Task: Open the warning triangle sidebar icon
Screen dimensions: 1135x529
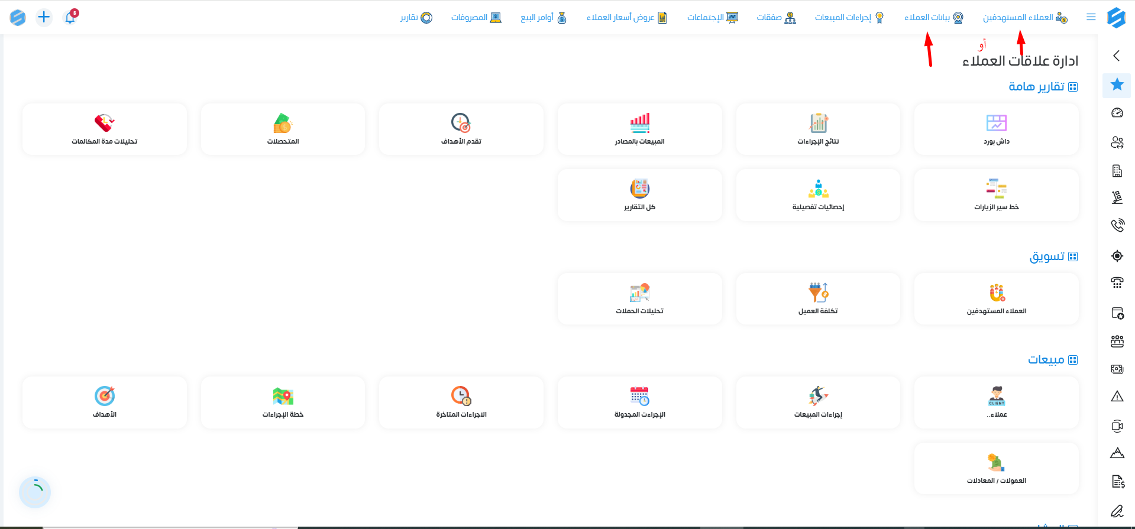Action: (x=1117, y=396)
